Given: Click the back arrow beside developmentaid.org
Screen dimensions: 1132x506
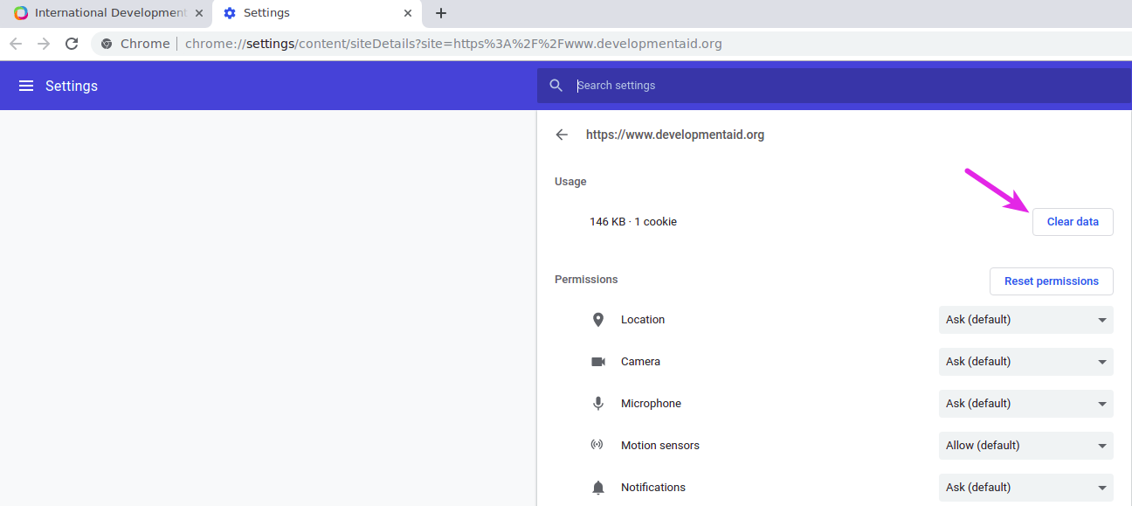Looking at the screenshot, I should tap(562, 135).
